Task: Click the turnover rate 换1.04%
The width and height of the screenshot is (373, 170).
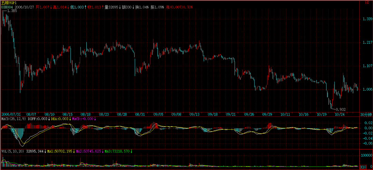Action: click(142, 7)
